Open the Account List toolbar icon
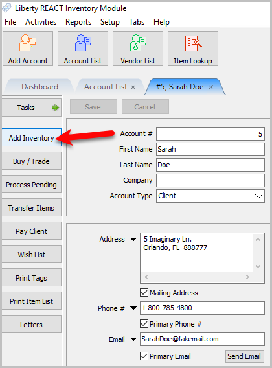The height and width of the screenshot is (368, 272). click(x=83, y=49)
